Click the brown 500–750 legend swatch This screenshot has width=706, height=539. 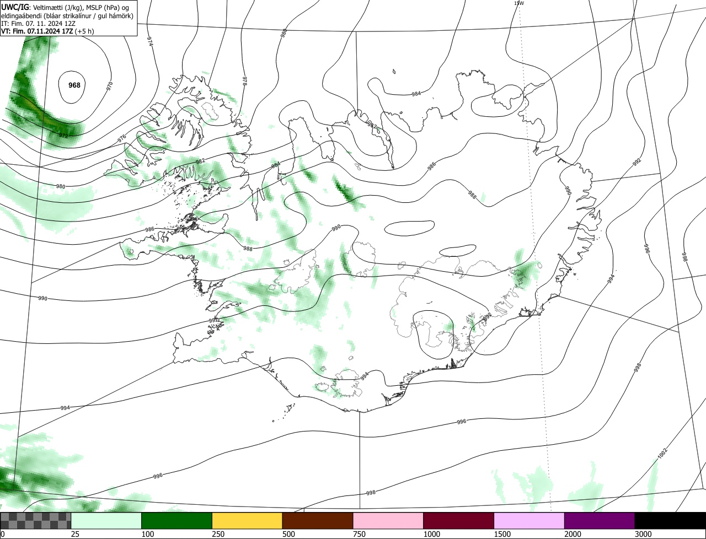[318, 521]
